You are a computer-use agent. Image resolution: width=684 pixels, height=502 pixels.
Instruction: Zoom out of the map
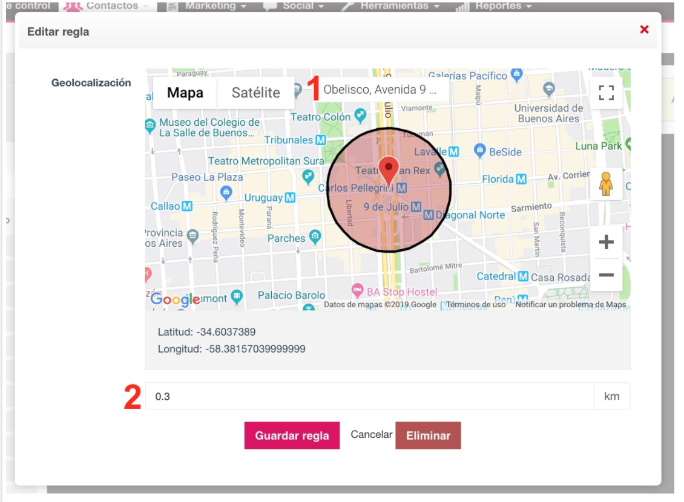pyautogui.click(x=606, y=275)
